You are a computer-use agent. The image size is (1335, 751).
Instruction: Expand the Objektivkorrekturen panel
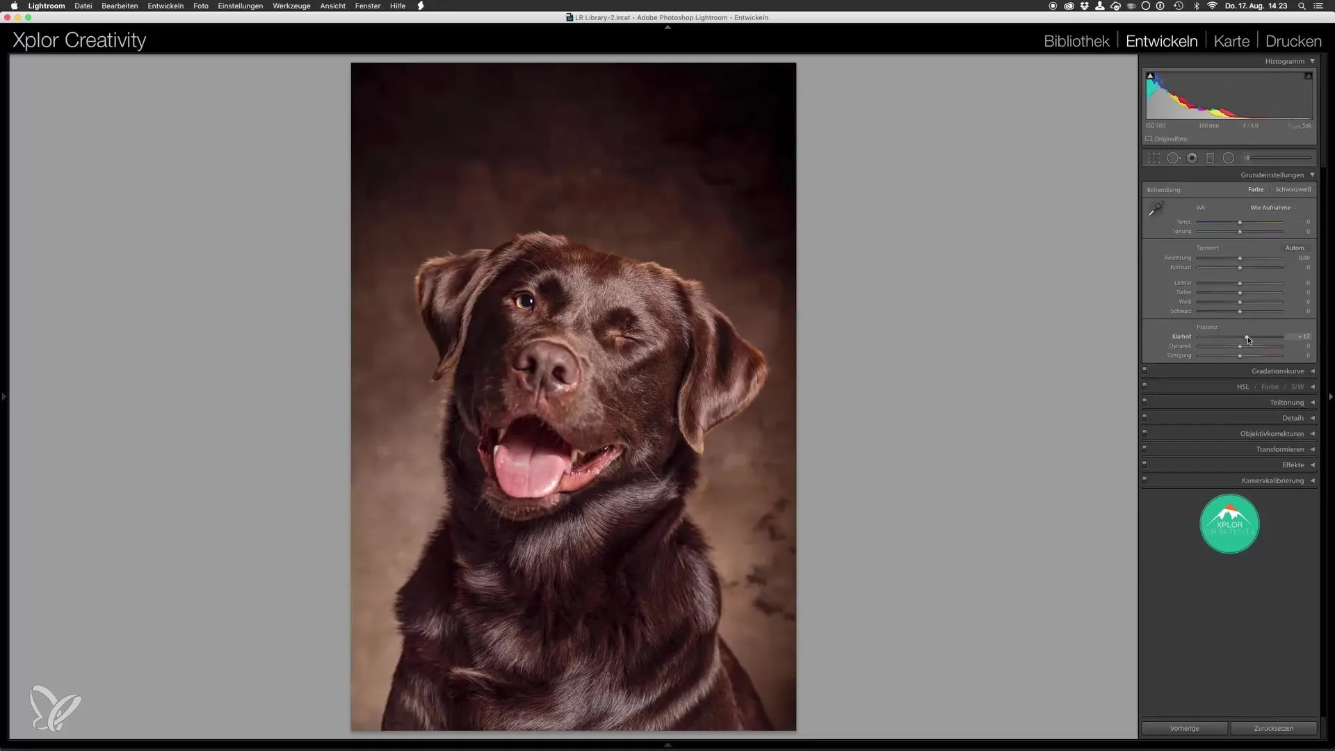(1312, 434)
